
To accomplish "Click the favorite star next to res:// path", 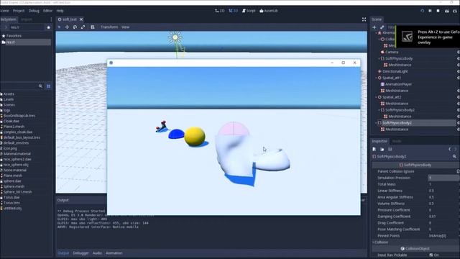I will 49,27.
